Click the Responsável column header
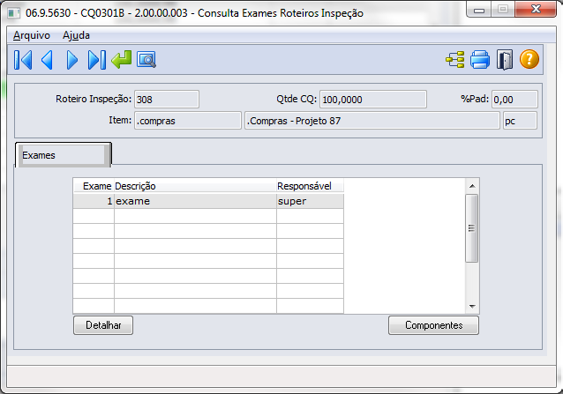 click(x=310, y=186)
